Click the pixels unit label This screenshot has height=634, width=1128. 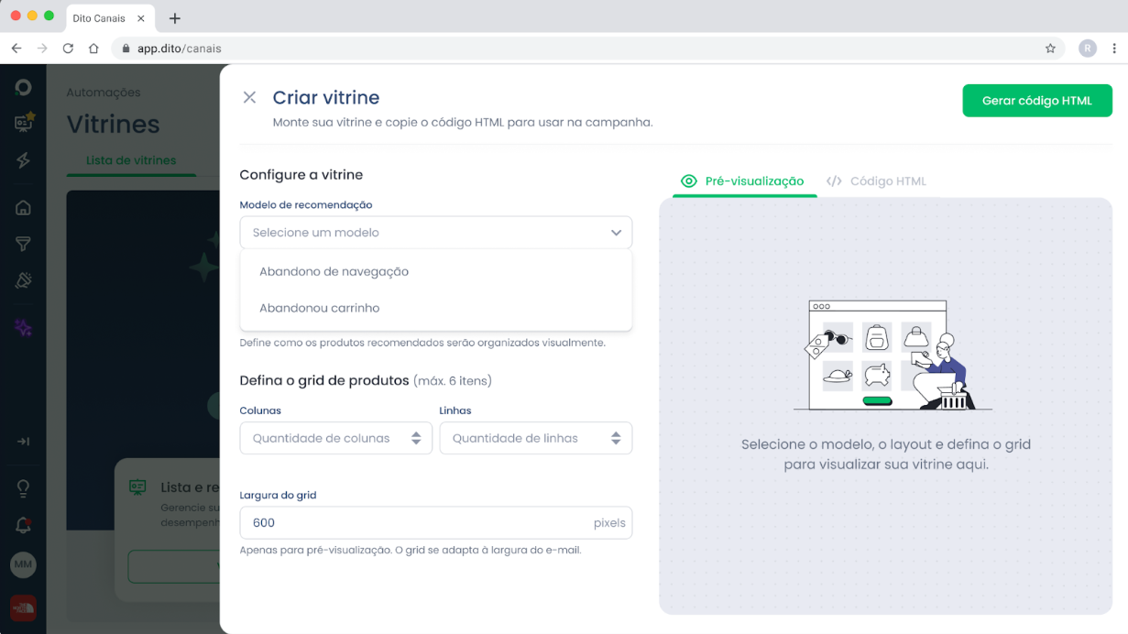coord(609,523)
